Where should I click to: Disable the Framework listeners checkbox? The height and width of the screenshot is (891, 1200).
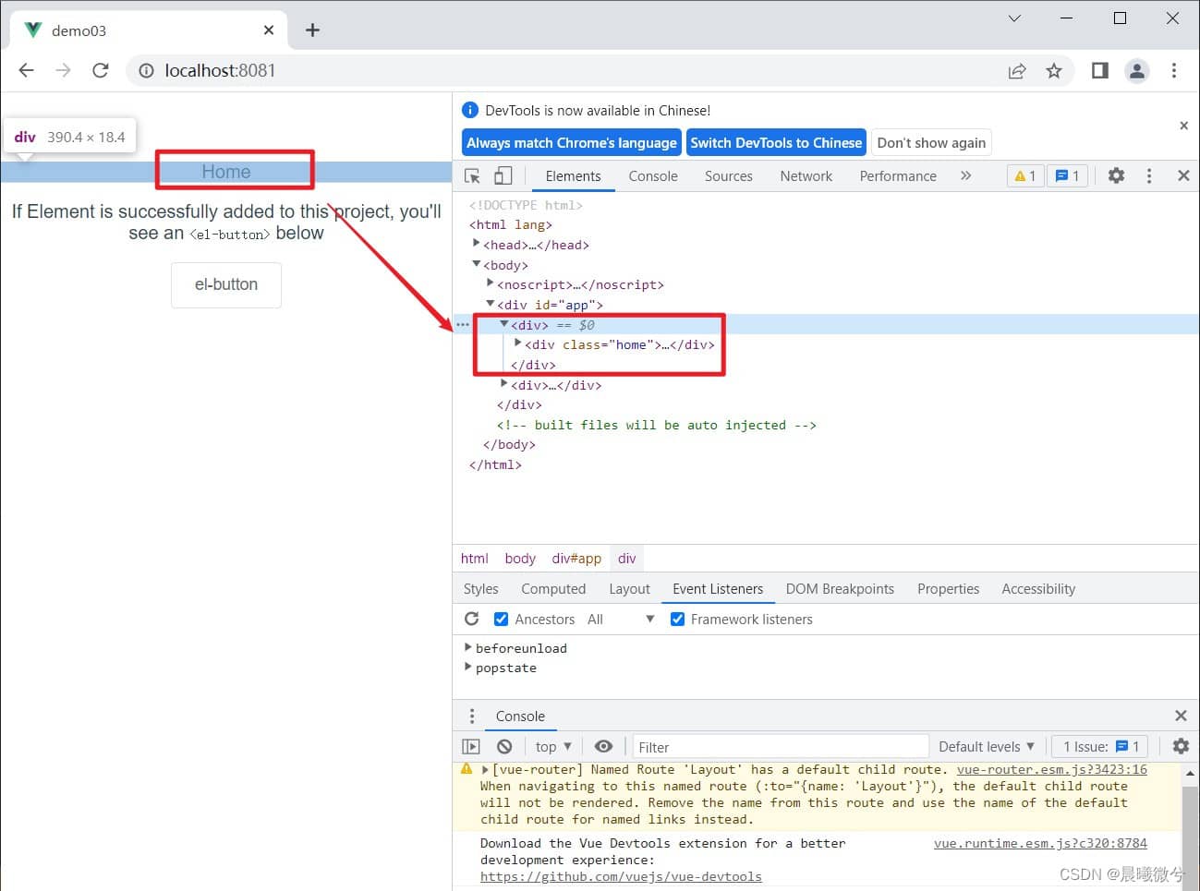coord(677,620)
